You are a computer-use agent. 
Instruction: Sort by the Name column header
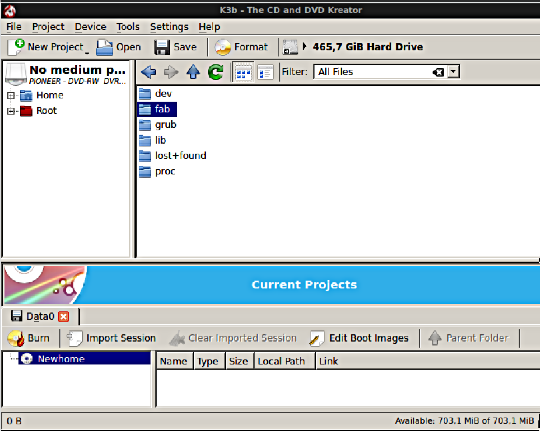(x=174, y=361)
